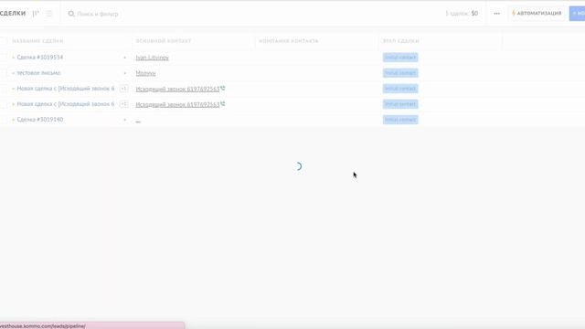Select all deals with header checkbox
585x329 pixels.
click(4, 41)
